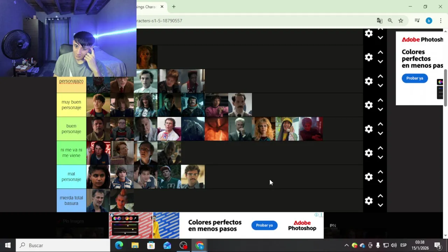This screenshot has width=448, height=252.
Task: Select the tier label mal personaje
Action: point(71,177)
